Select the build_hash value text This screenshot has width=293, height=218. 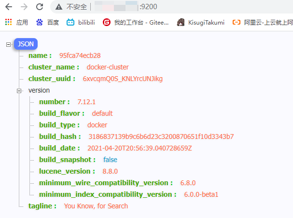point(160,136)
